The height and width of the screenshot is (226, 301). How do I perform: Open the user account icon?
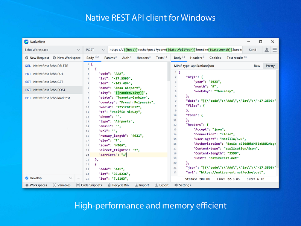[x=266, y=50]
